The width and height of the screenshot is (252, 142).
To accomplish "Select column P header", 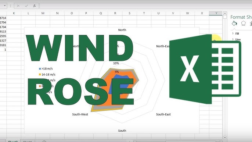I will (x=86, y=13).
